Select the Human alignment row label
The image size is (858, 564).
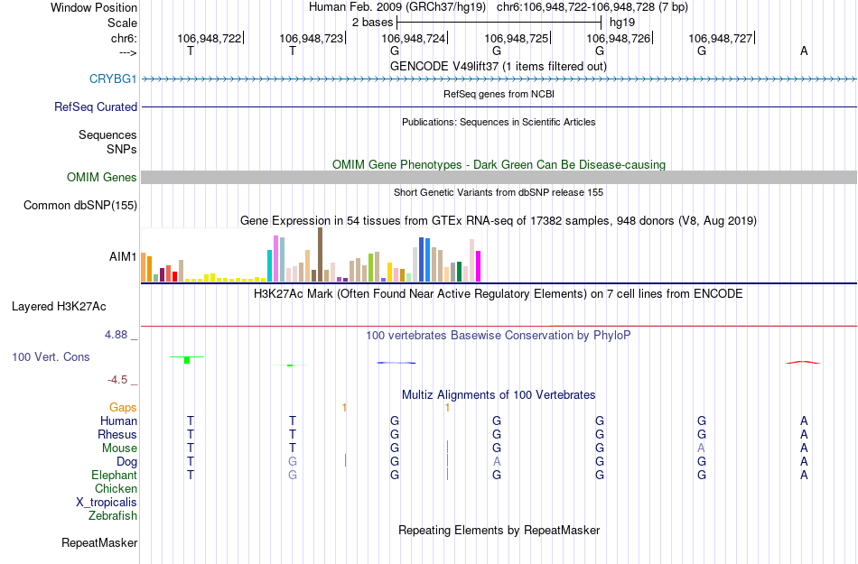pos(118,421)
